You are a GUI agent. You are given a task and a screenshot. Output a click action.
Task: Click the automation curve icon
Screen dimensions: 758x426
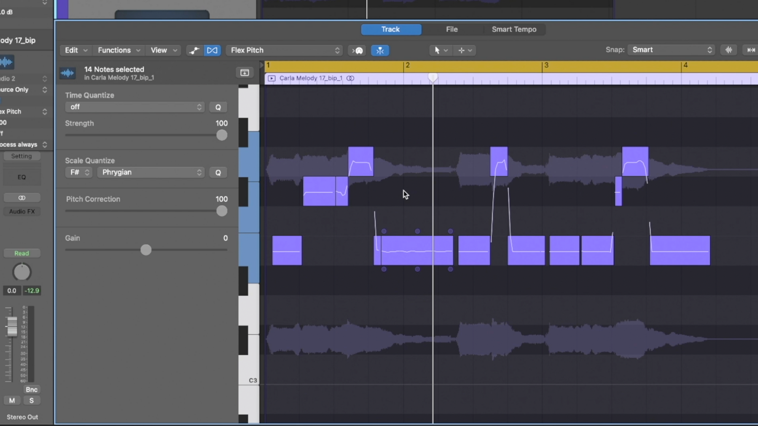[x=194, y=50]
